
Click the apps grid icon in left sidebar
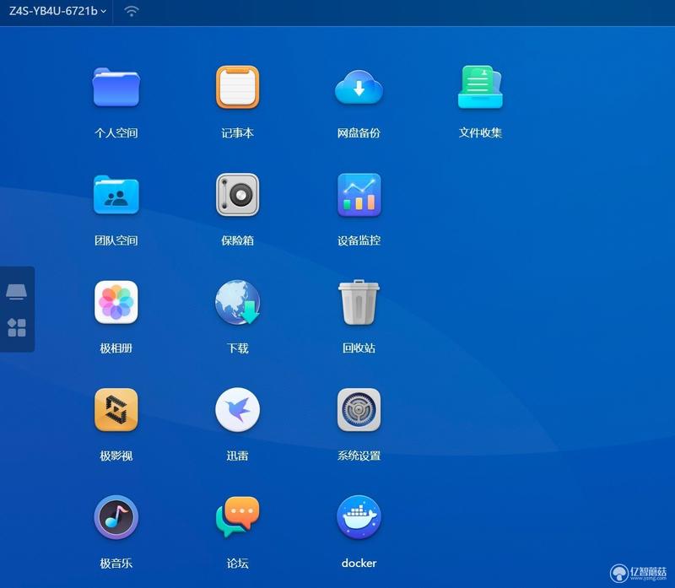pos(17,327)
